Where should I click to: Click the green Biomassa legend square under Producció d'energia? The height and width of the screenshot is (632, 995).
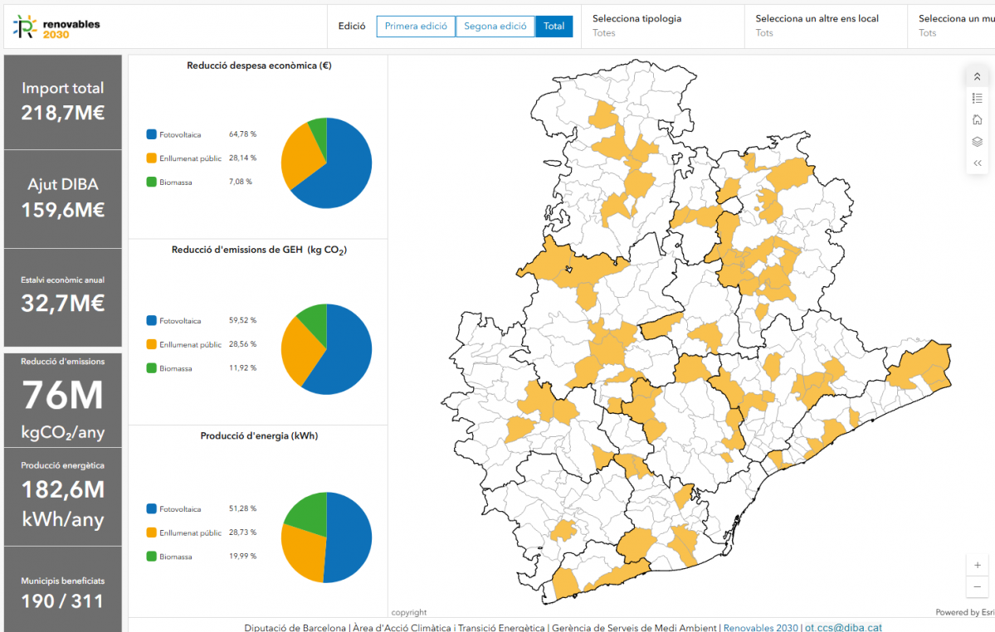[x=151, y=557]
